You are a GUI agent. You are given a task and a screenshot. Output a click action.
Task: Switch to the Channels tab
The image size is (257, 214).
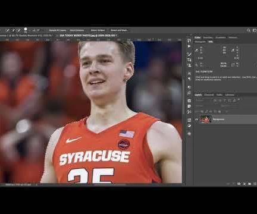[x=209, y=95]
